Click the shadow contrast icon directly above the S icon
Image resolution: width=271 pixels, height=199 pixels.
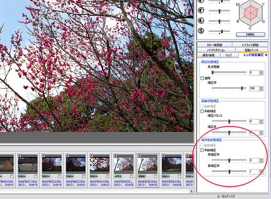(x=201, y=21)
